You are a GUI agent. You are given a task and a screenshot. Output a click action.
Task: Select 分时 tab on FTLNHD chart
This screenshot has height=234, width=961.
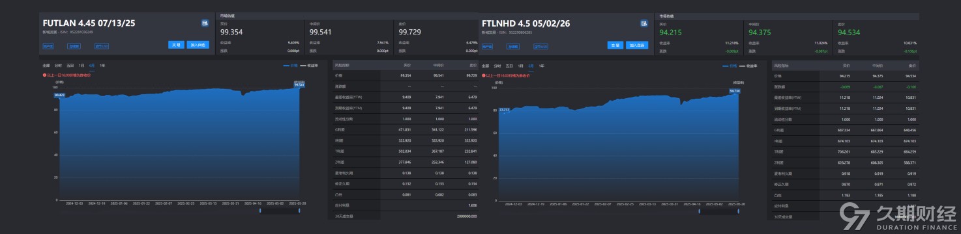point(497,66)
